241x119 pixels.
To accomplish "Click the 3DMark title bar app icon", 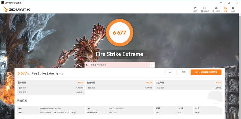I will [x=3, y=3].
